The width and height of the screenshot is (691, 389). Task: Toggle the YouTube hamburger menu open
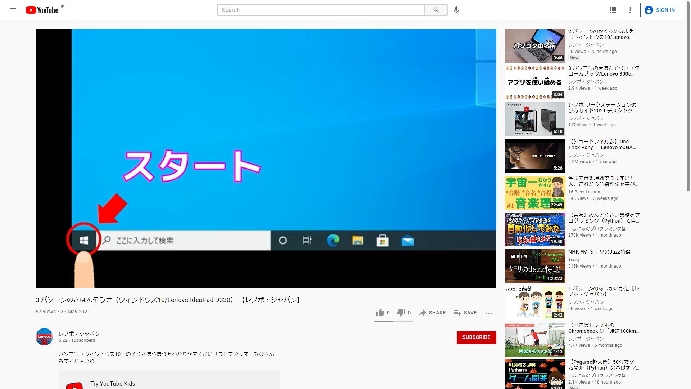(x=13, y=9)
